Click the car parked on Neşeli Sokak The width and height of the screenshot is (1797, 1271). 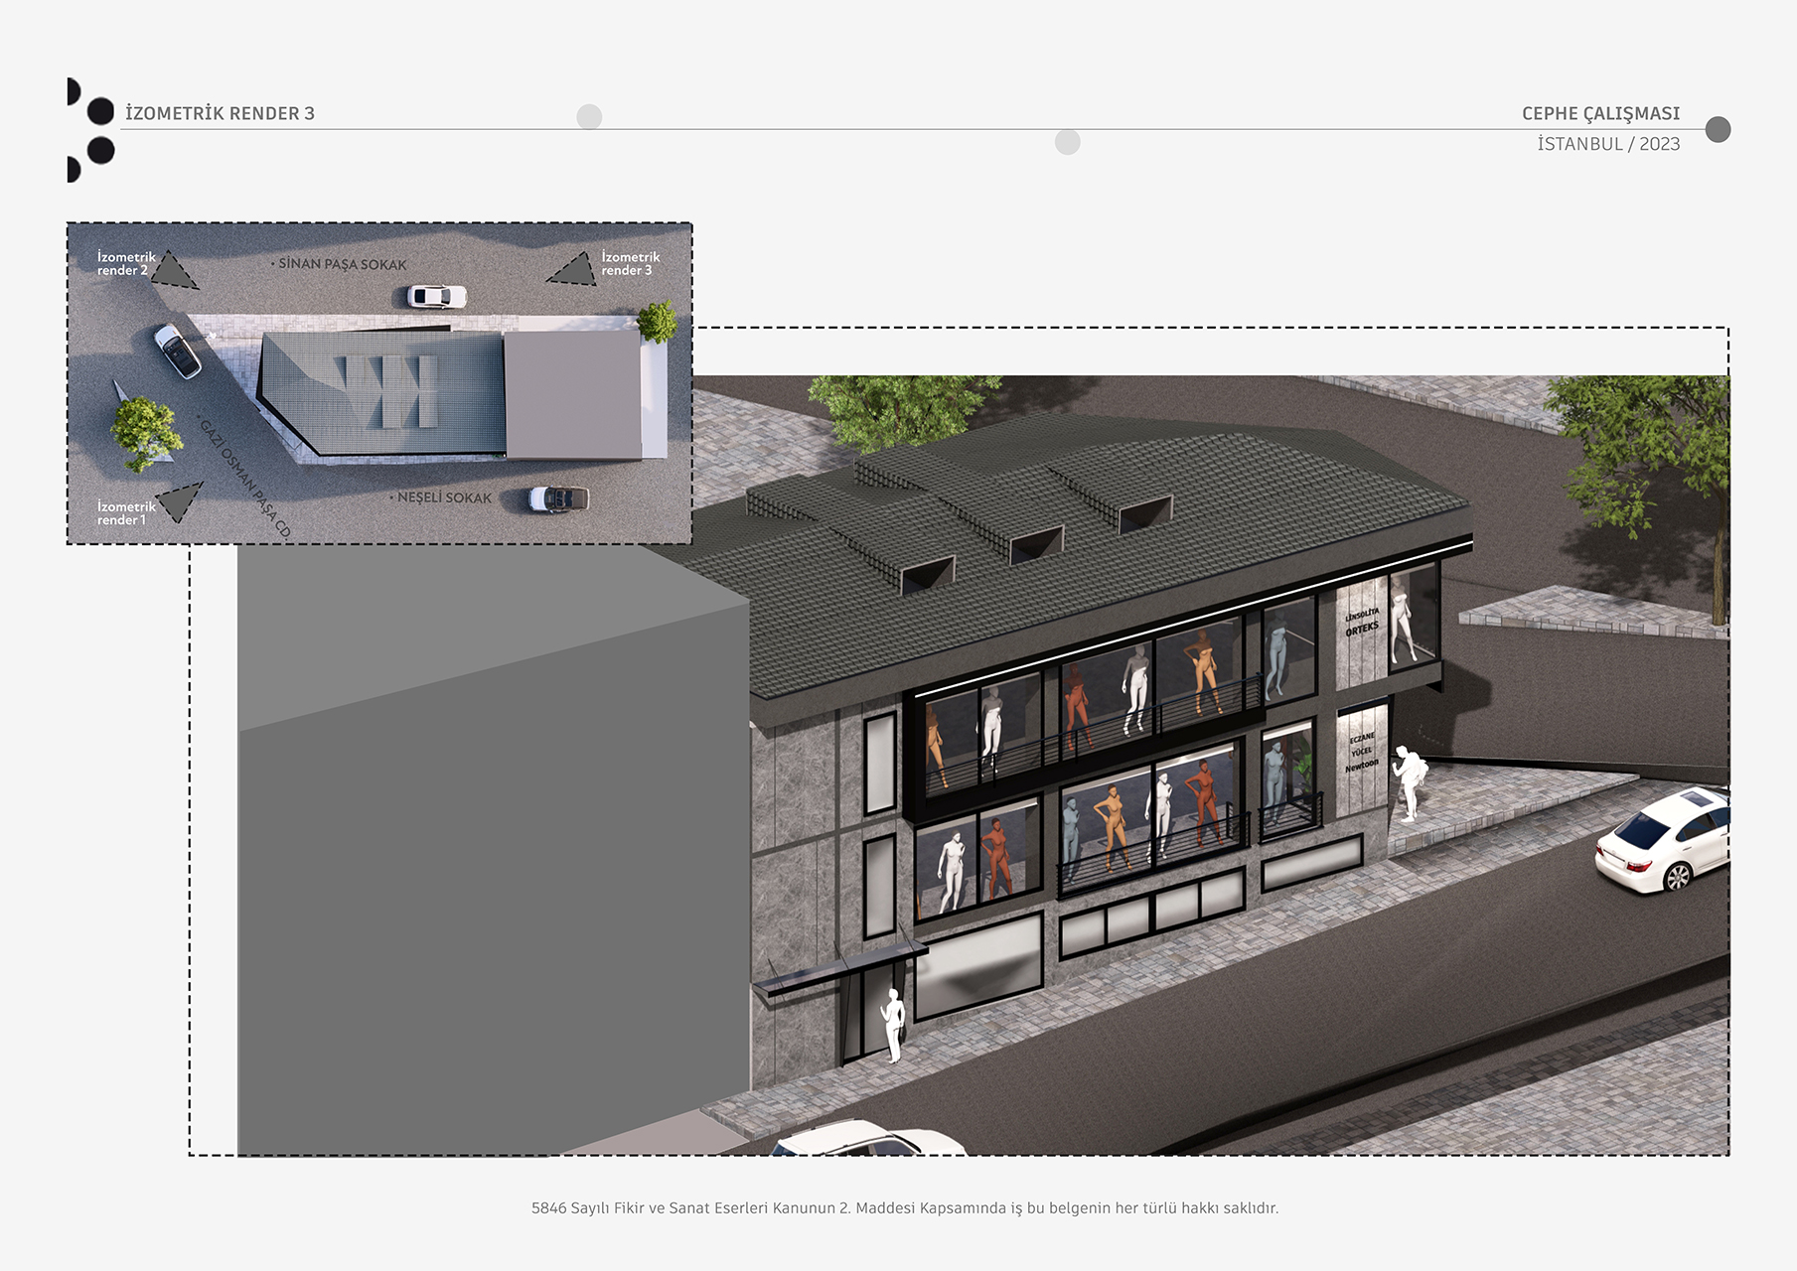(x=558, y=498)
